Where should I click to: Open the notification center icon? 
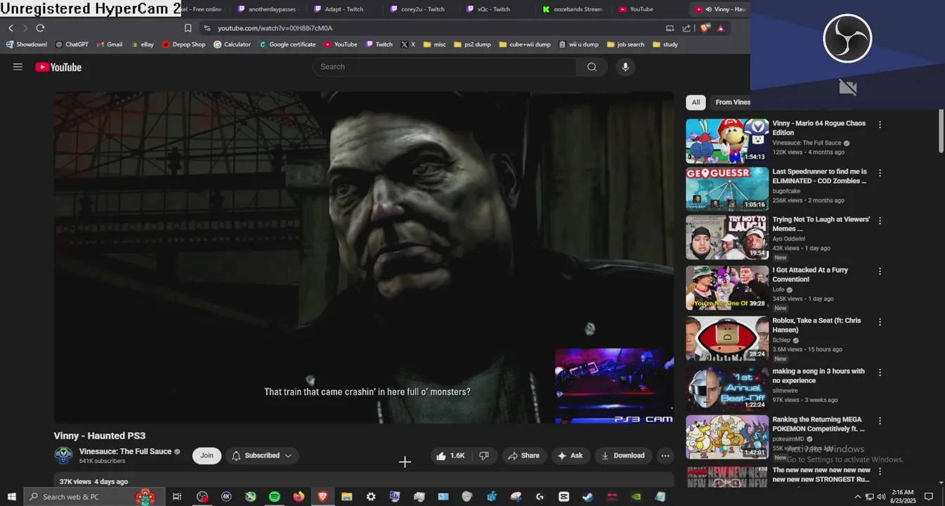coord(928,497)
